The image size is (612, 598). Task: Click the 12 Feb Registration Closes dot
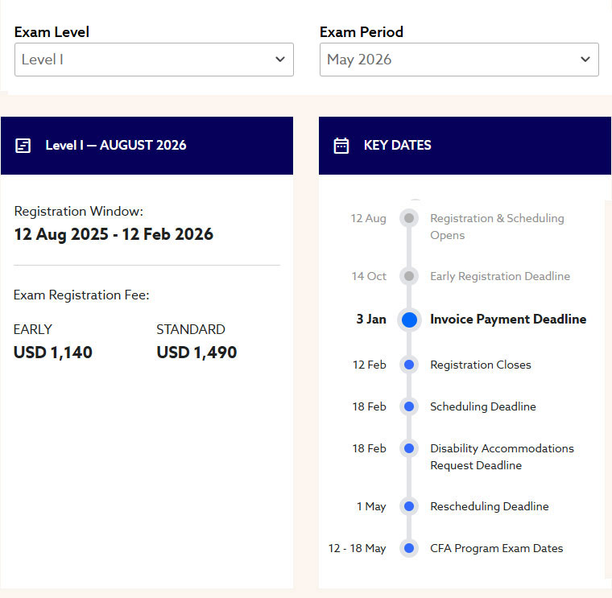[409, 365]
